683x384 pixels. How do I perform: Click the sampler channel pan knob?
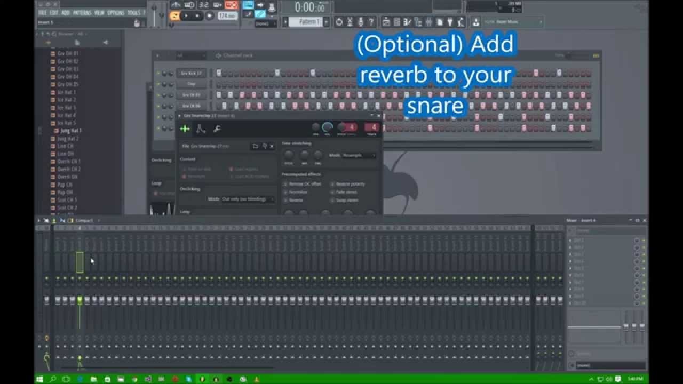(316, 127)
